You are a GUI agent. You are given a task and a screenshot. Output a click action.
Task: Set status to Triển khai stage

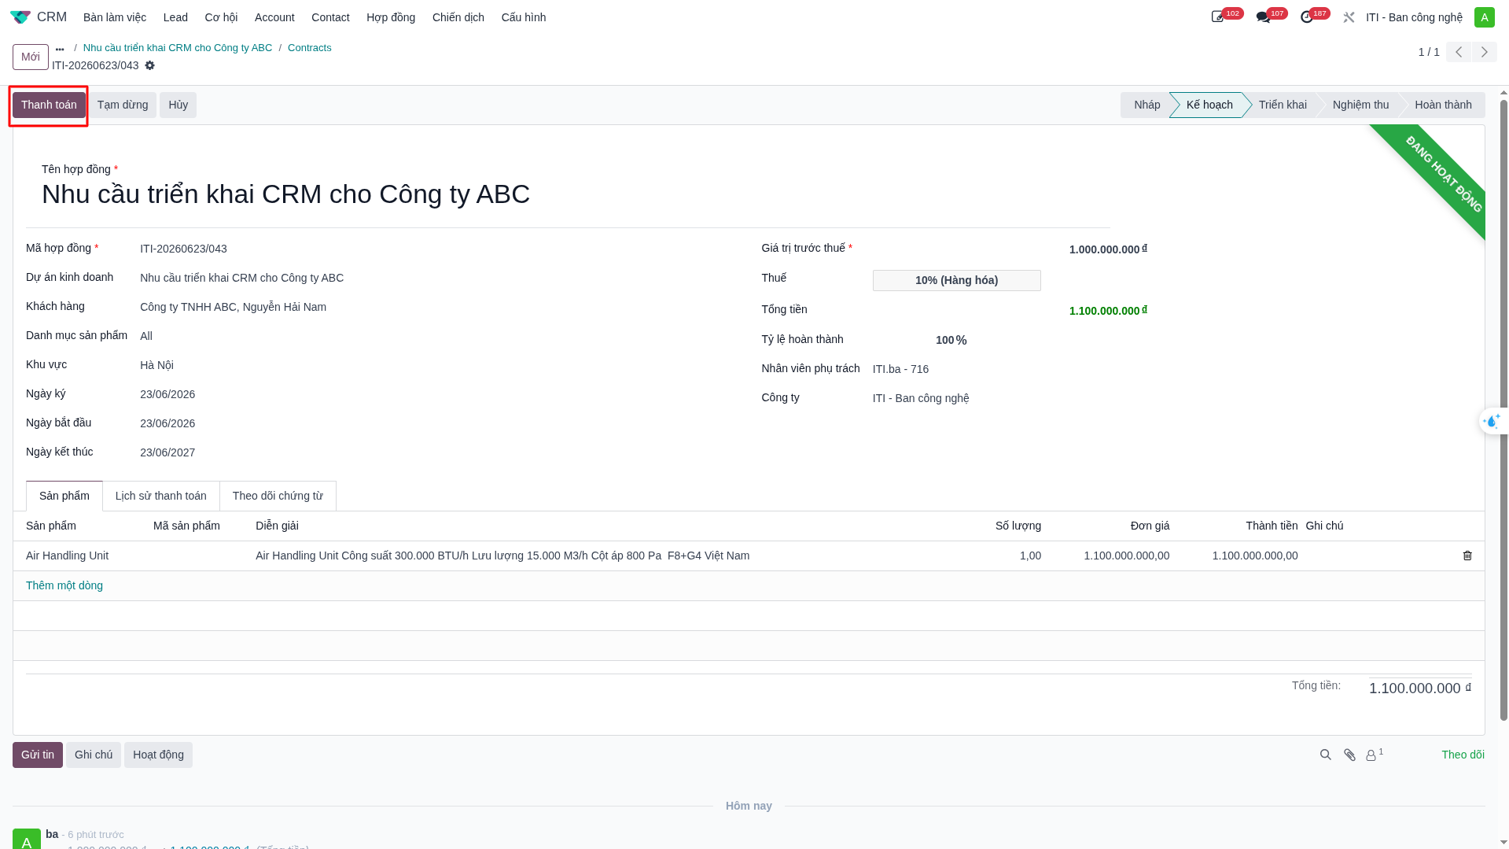pos(1283,105)
